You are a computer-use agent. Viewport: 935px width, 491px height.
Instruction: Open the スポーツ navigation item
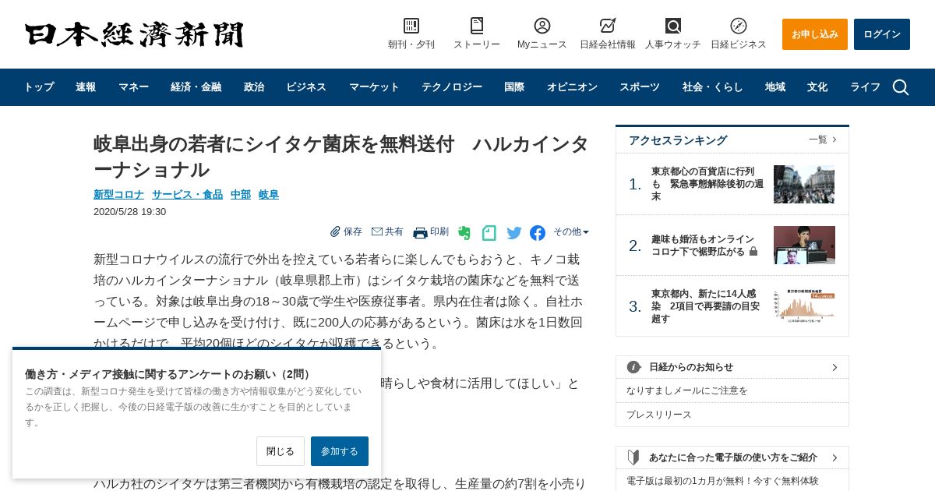[640, 87]
